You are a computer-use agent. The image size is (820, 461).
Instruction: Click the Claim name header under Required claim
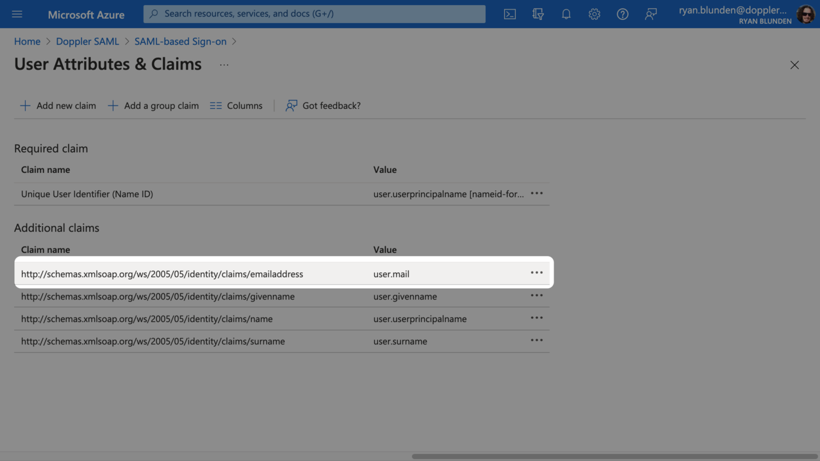[45, 170]
